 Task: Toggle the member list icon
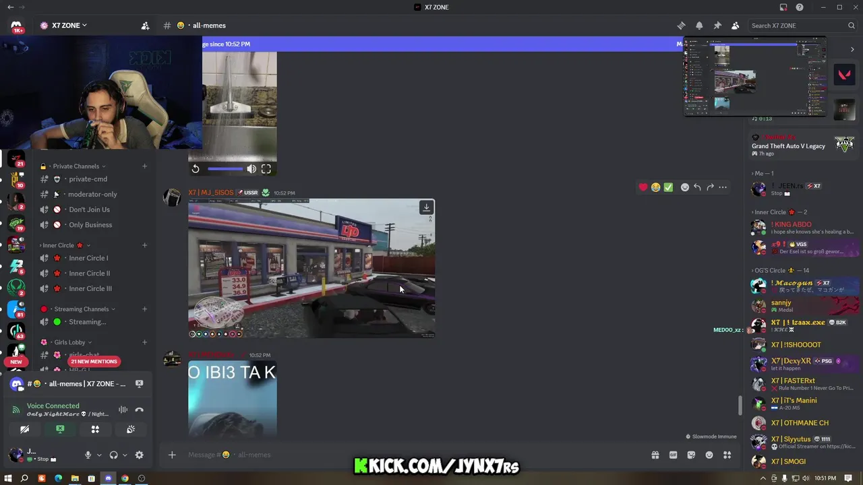coord(735,26)
